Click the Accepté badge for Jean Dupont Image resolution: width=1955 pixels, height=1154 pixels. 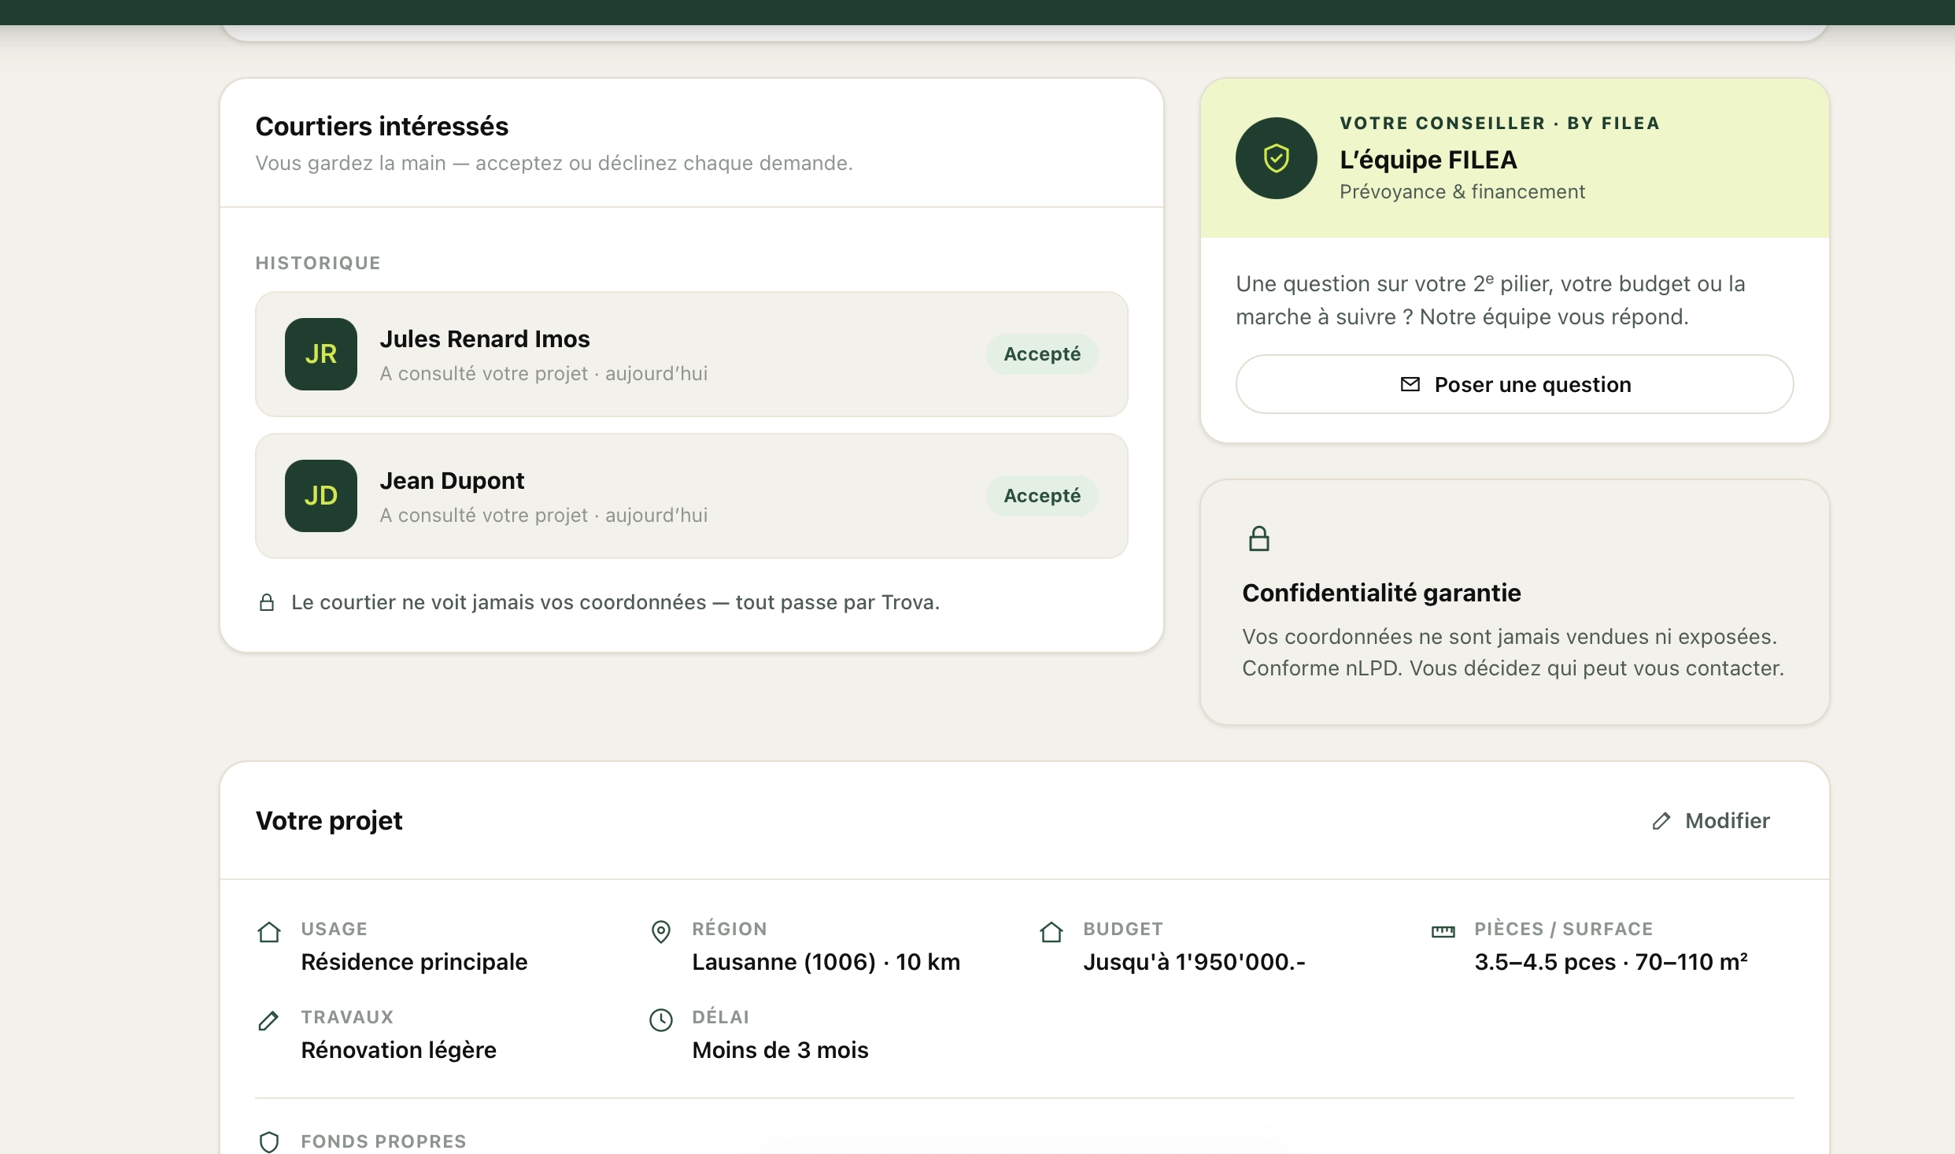coord(1042,496)
